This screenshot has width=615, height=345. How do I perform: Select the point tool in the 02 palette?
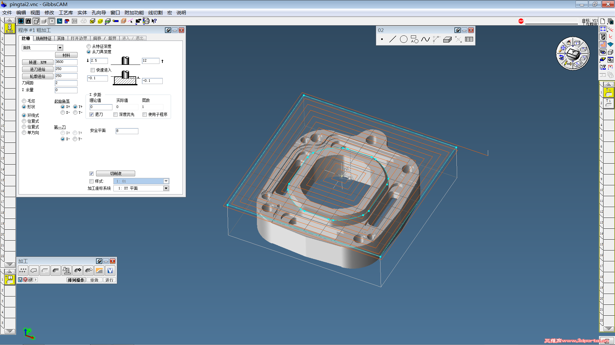point(382,39)
